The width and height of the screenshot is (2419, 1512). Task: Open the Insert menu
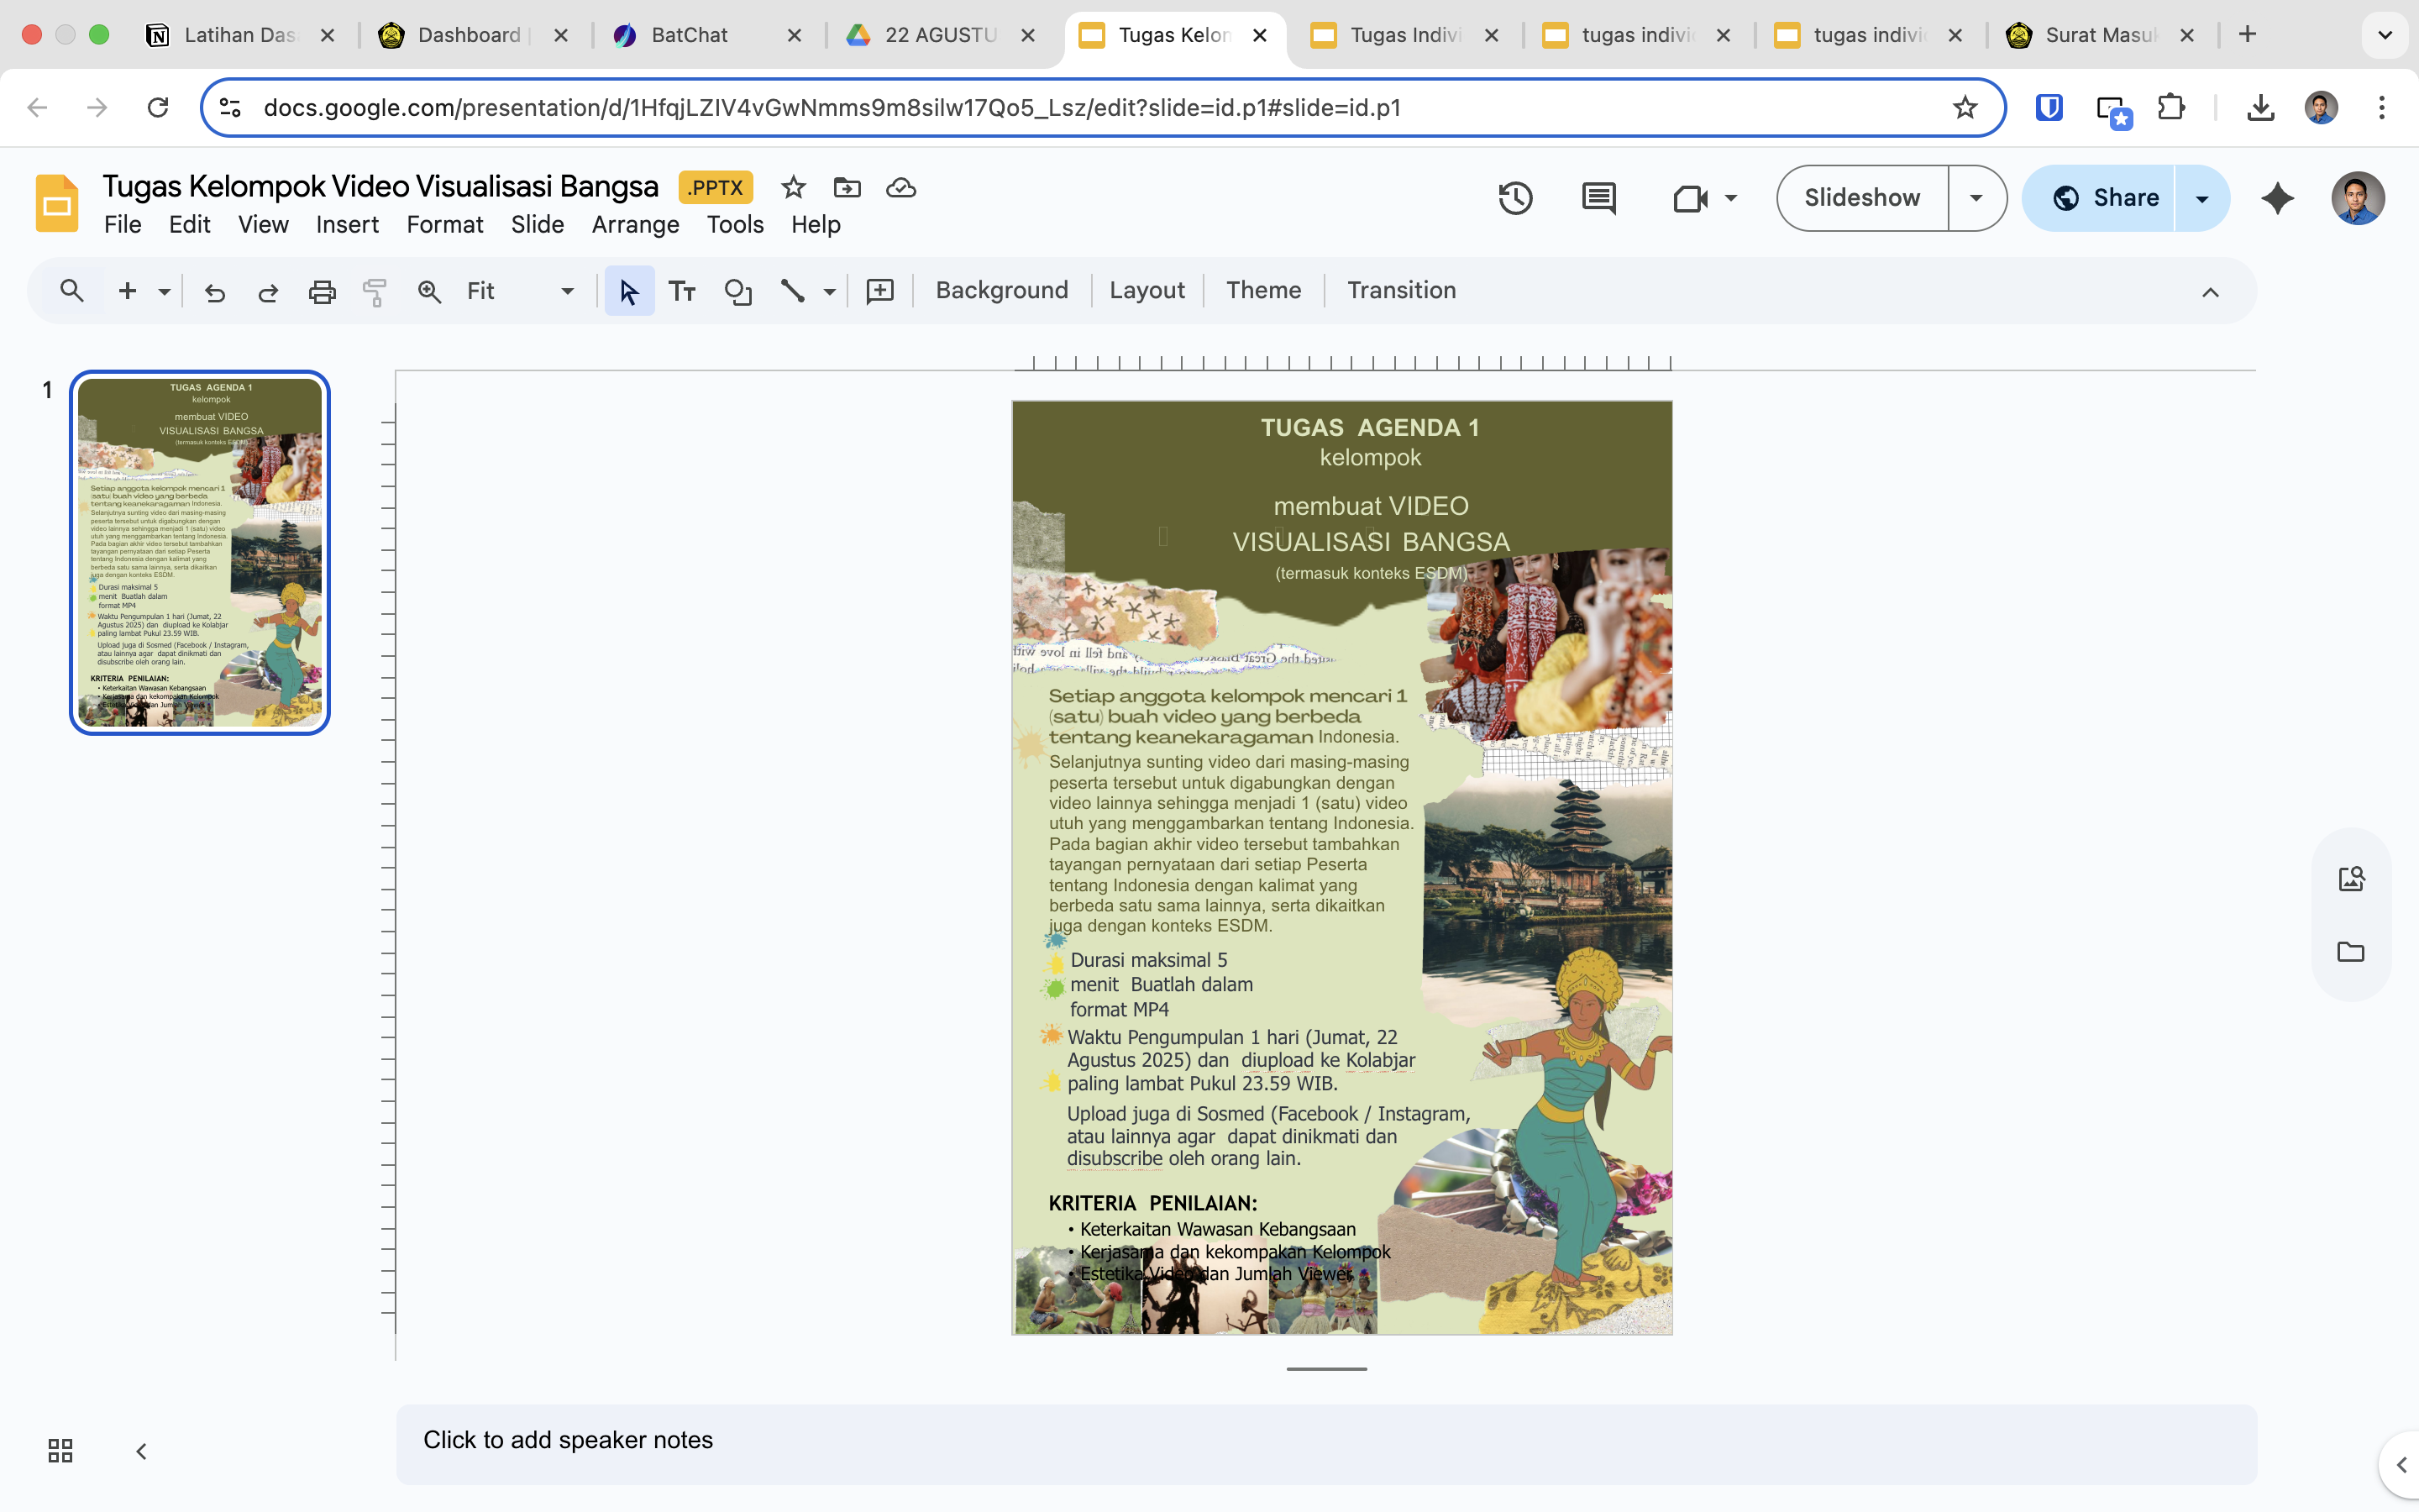[x=347, y=225]
